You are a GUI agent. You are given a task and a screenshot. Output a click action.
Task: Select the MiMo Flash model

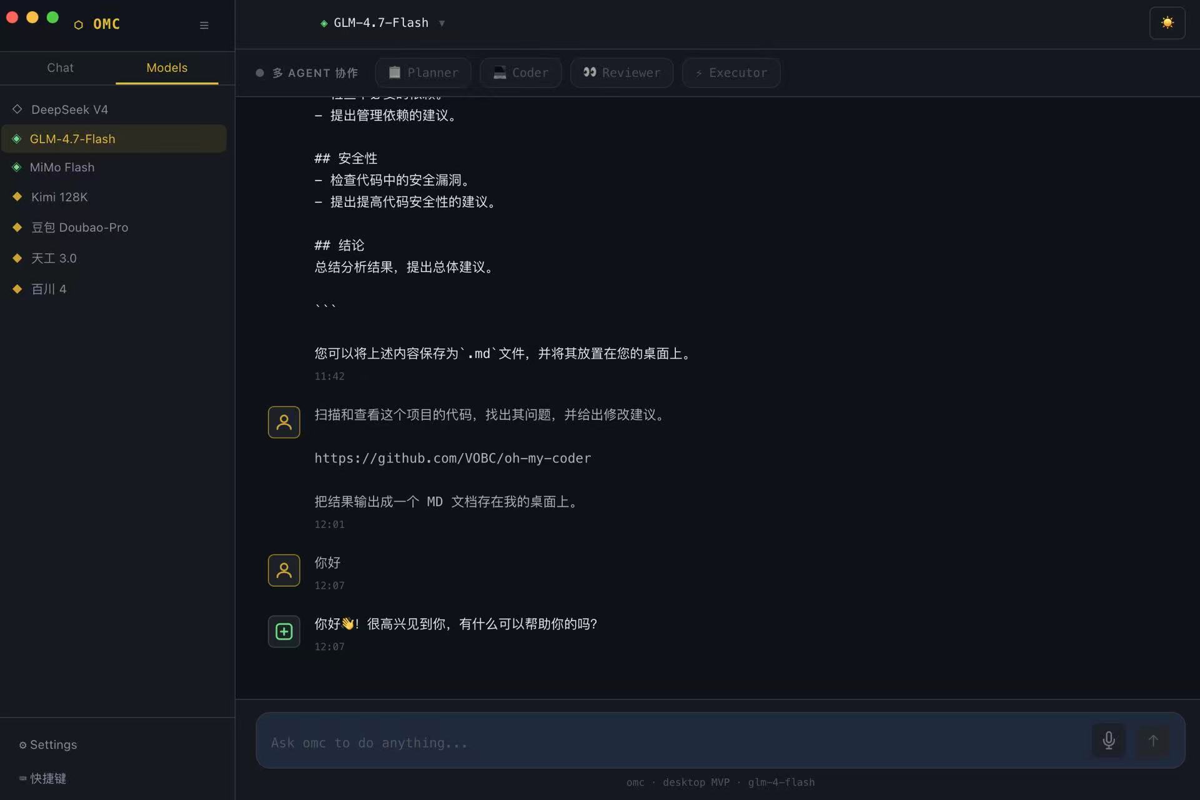tap(114, 167)
